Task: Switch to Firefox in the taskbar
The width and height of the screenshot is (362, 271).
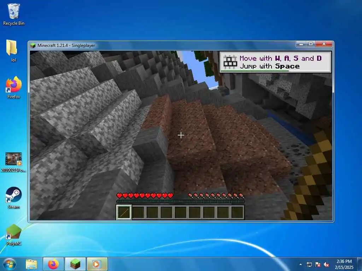Action: point(53,264)
